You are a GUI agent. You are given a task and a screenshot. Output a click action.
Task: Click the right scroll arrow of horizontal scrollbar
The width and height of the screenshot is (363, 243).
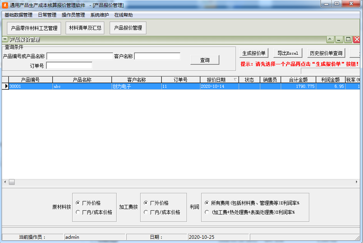tap(356, 182)
